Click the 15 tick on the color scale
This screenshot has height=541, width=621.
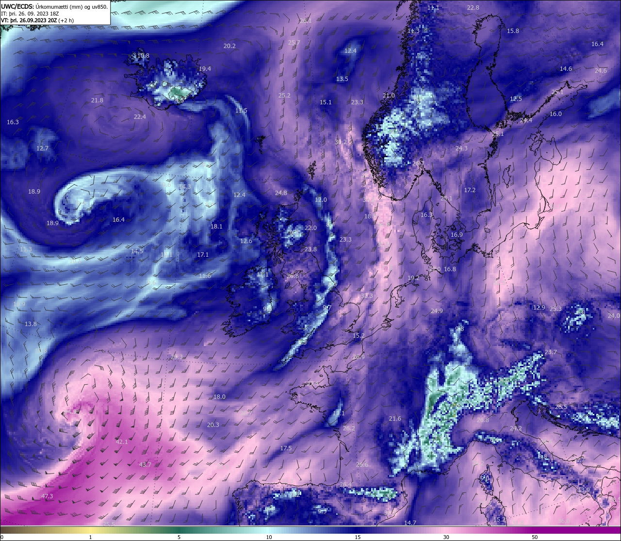coord(358,537)
